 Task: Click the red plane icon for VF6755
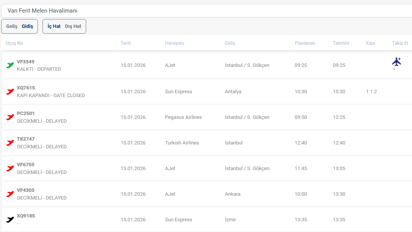[x=10, y=168]
